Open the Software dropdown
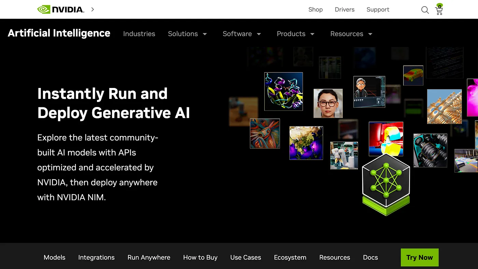The image size is (478, 269). (x=242, y=34)
